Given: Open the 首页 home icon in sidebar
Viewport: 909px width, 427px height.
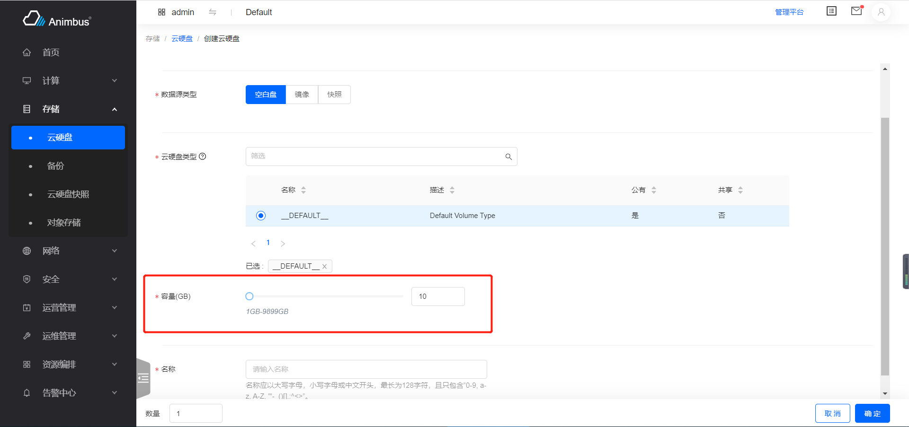Looking at the screenshot, I should point(27,52).
